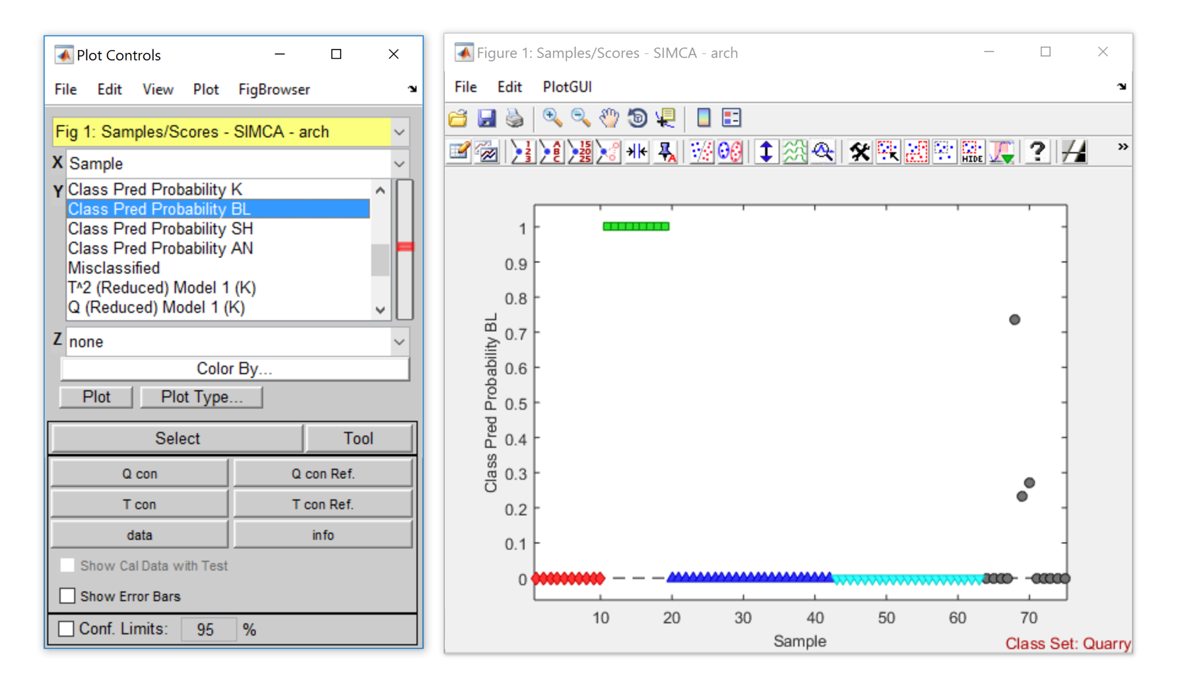Enable Show Error Bars checkbox
The height and width of the screenshot is (692, 1188).
click(x=67, y=596)
